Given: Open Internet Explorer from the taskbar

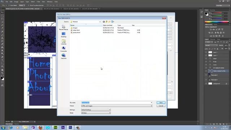Looking at the screenshot, I should 10,127.
